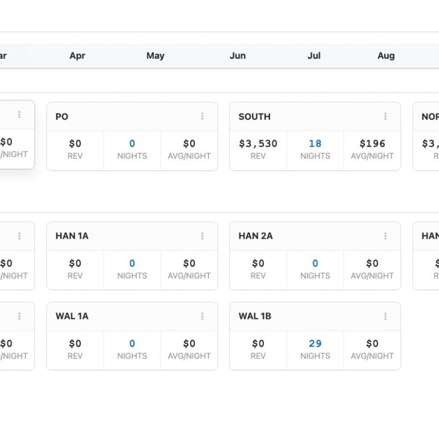Open the PO card options menu
Screen dimensions: 439x439
[202, 116]
